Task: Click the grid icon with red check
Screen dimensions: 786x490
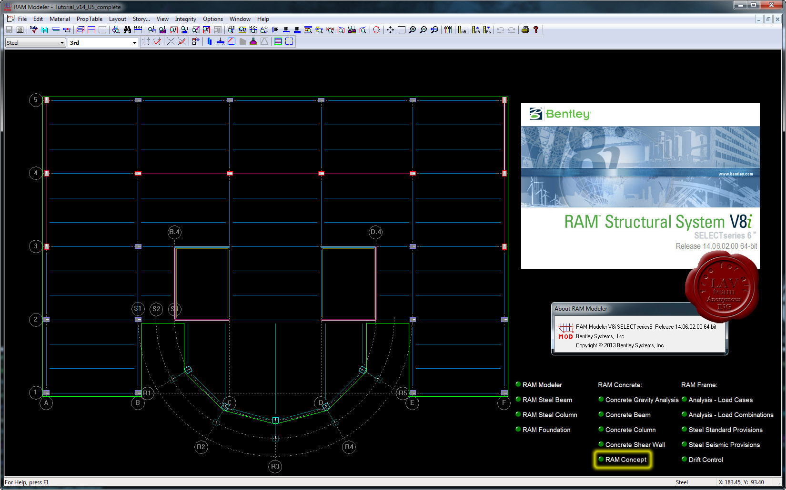Action: (157, 41)
